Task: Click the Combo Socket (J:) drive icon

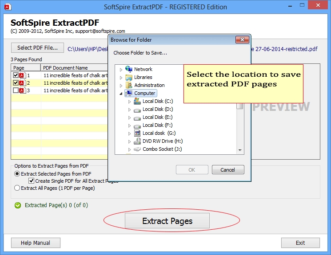Action: [137, 149]
